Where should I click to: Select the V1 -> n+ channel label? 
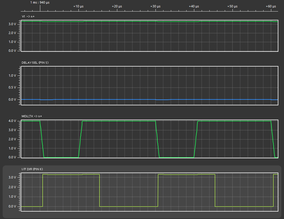[28, 16]
